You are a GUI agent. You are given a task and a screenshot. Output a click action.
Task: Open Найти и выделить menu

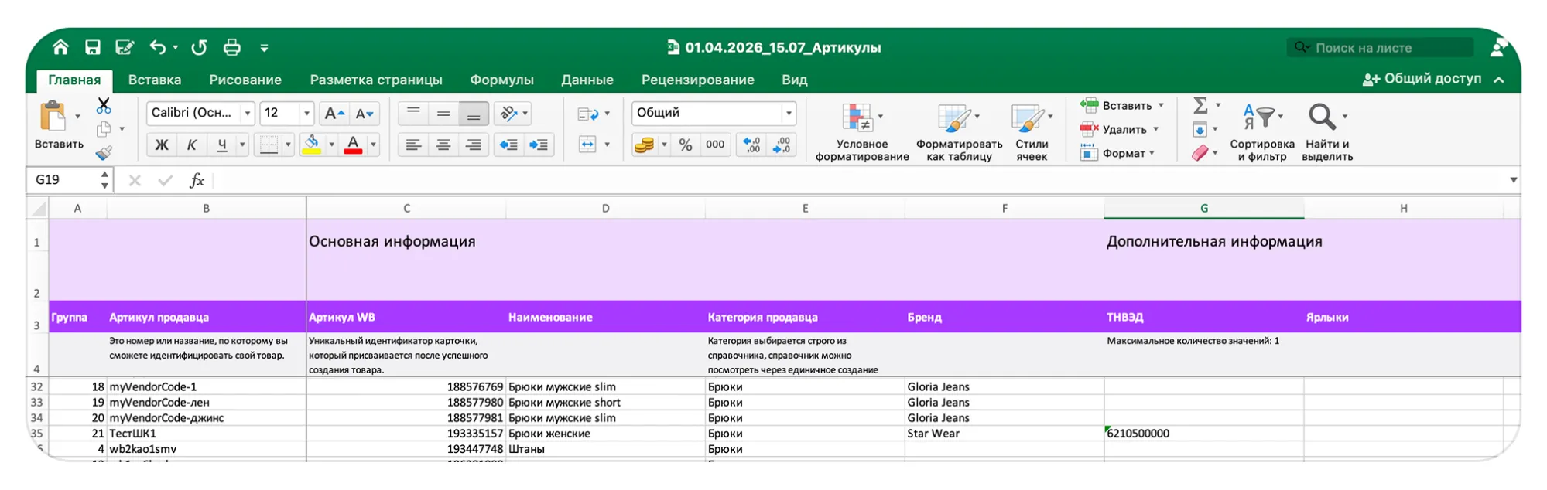pyautogui.click(x=1326, y=131)
